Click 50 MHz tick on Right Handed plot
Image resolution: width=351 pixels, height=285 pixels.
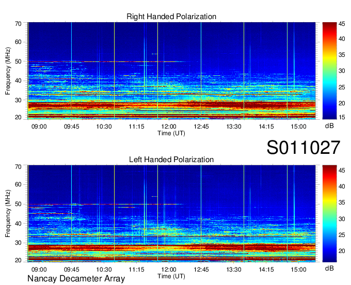coord(18,61)
